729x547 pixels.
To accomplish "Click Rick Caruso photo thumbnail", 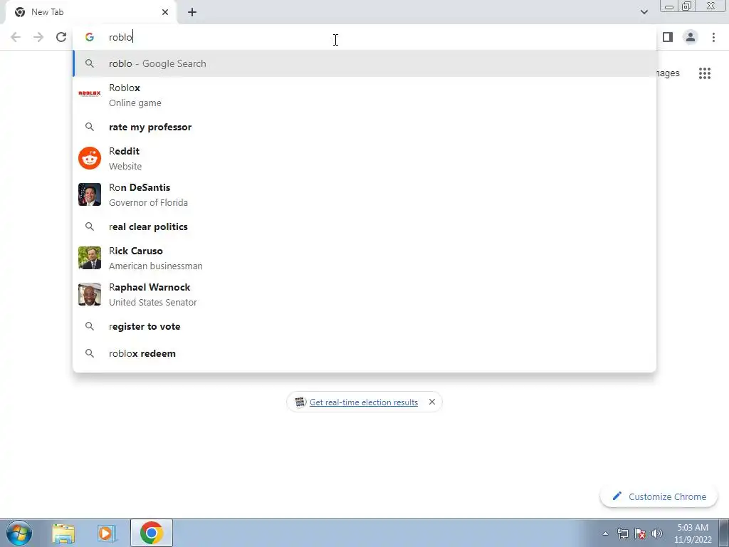I will (89, 258).
